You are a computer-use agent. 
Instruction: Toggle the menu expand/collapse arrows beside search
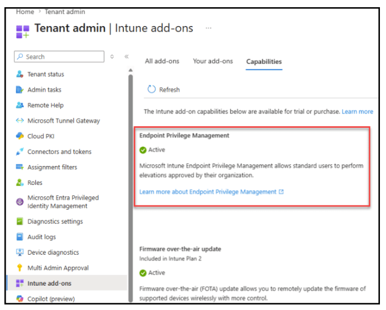tap(112, 56)
